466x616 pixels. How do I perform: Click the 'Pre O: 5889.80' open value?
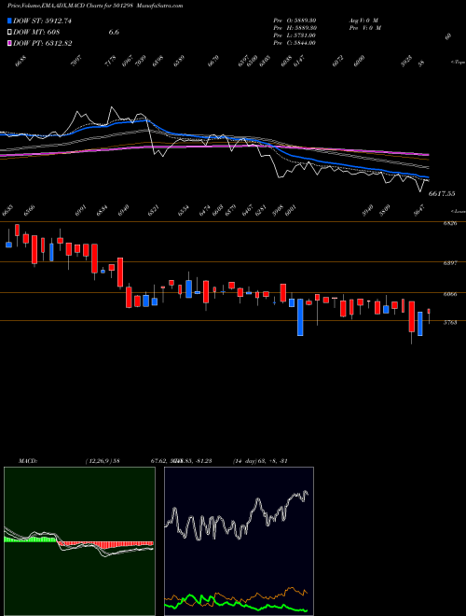[x=295, y=21]
